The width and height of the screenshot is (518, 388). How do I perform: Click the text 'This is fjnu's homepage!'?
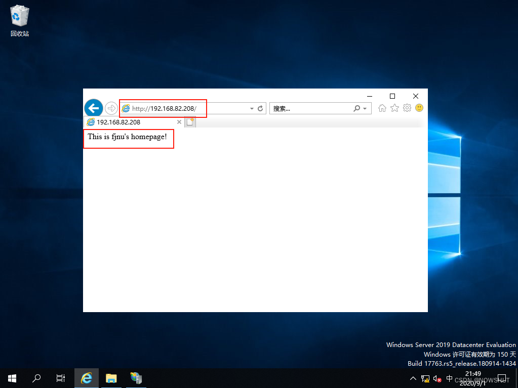coord(127,137)
